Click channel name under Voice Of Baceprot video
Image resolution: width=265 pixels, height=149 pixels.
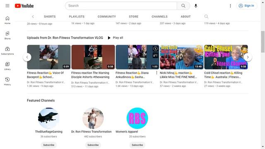pyautogui.click(x=46, y=82)
